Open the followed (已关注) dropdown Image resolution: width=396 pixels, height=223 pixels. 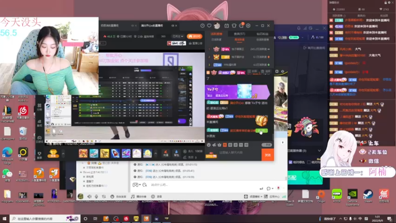178,36
